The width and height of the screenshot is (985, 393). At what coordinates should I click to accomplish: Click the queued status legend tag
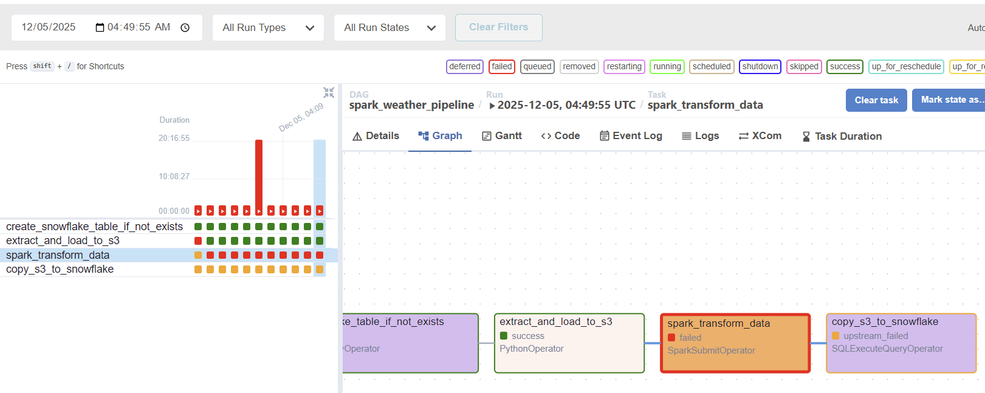click(x=538, y=67)
